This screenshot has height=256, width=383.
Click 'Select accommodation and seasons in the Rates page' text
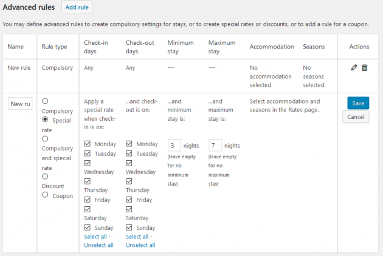(x=285, y=106)
